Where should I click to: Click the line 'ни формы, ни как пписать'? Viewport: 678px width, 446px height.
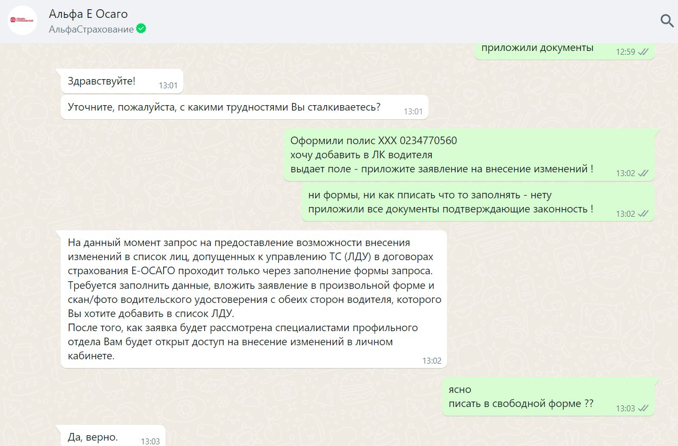(430, 195)
